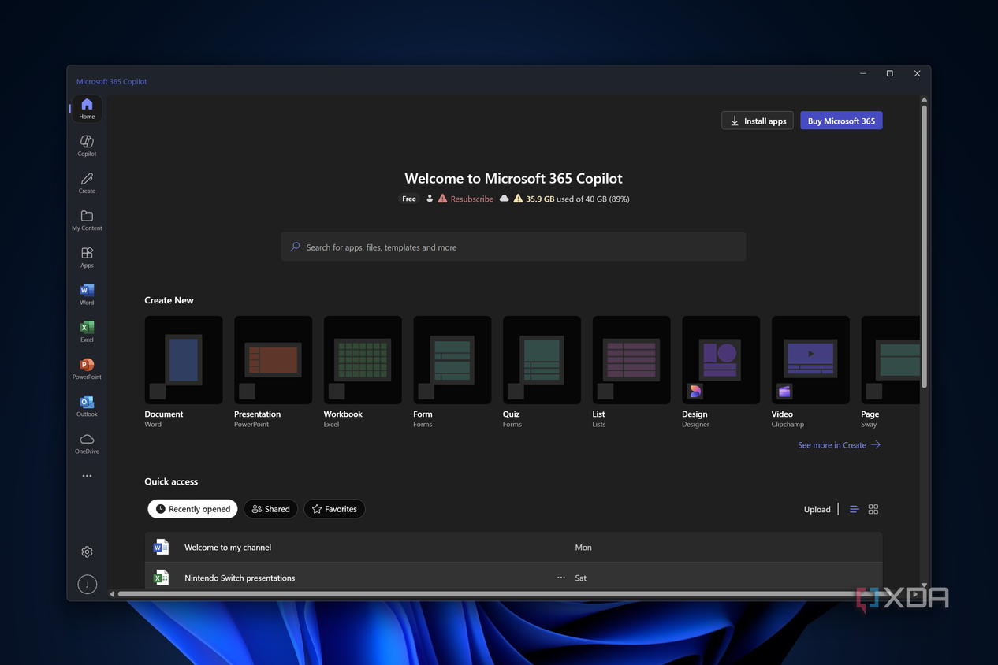
Task: Launch Excel from the sidebar
Action: click(x=87, y=331)
